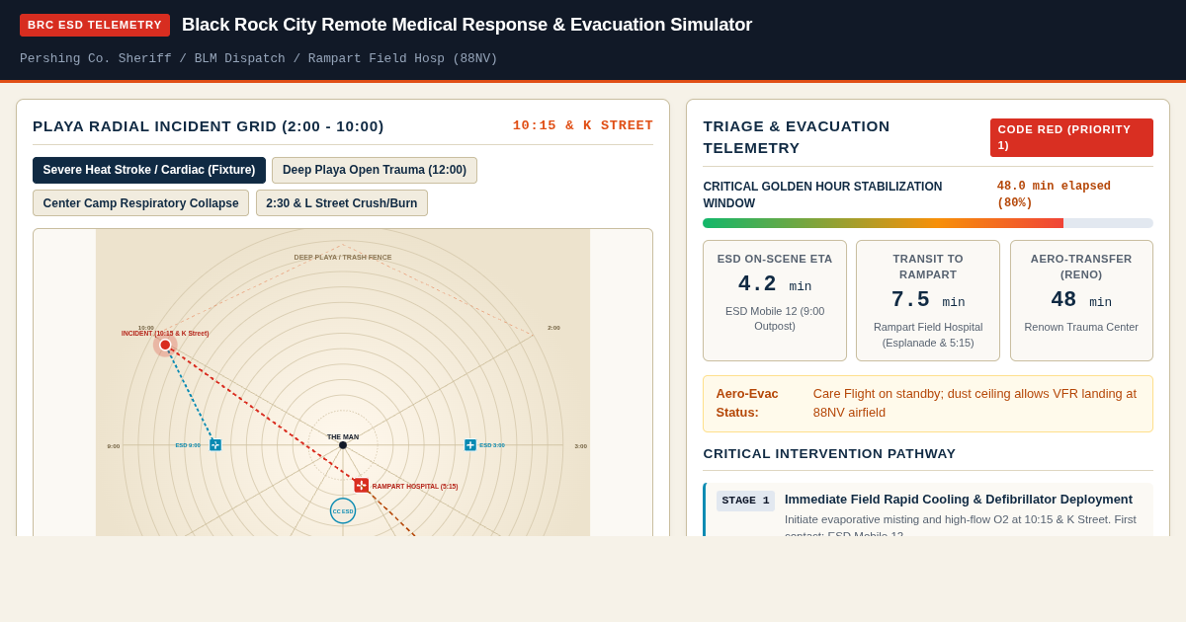Viewport: 1186px width, 622px height.
Task: Switch to Deep Playa Open Trauma scenario
Action: [x=375, y=170]
